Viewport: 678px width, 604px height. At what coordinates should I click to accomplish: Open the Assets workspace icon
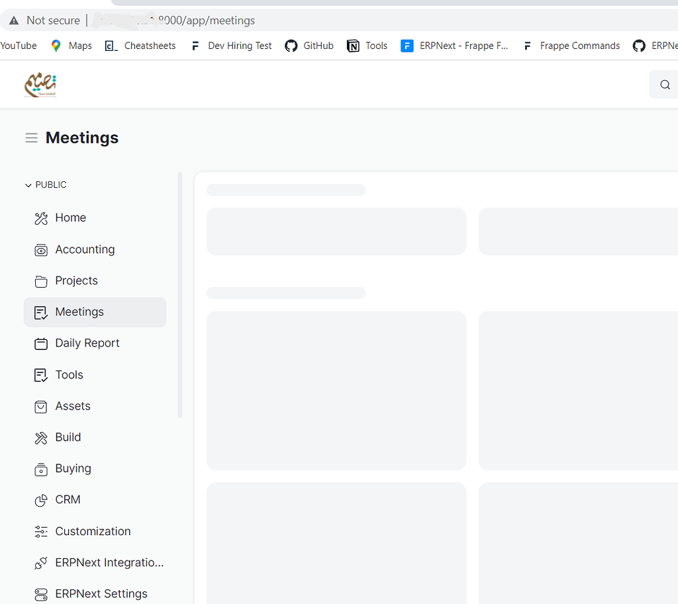point(40,406)
